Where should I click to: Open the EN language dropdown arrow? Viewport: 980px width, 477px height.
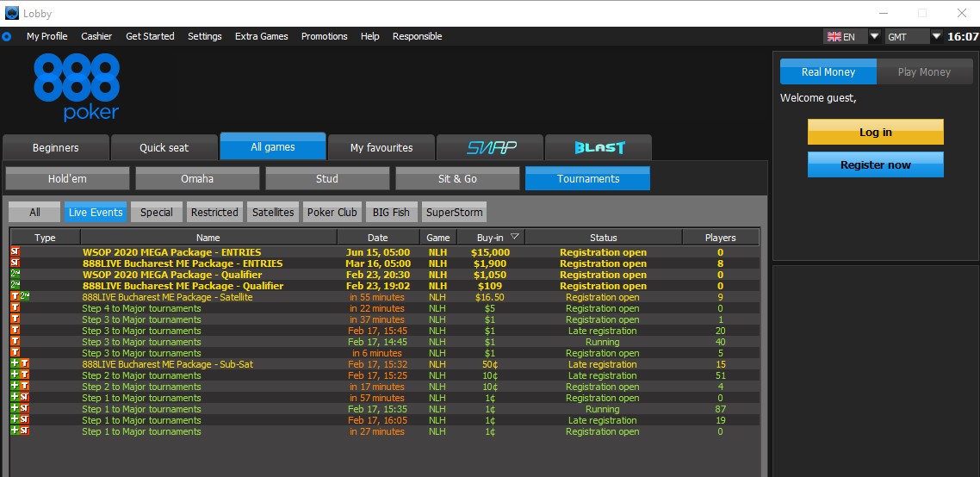875,36
